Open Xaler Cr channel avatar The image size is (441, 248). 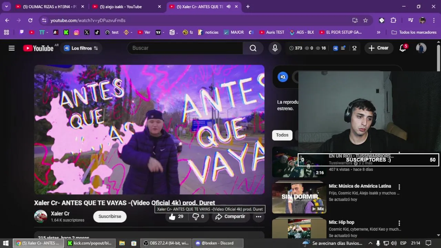[x=41, y=216]
